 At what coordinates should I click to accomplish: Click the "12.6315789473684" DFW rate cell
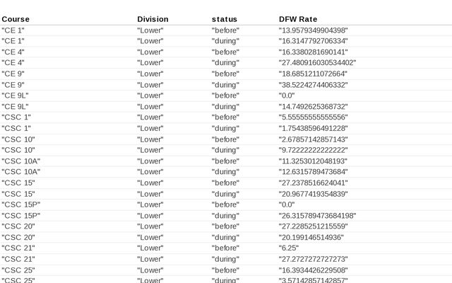(x=313, y=172)
